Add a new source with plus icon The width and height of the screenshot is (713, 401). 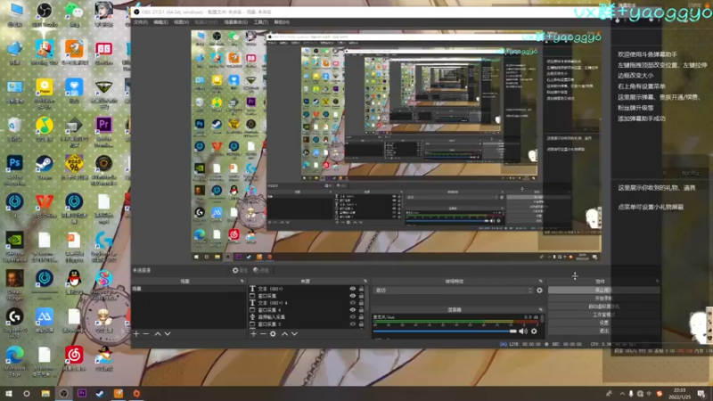[253, 333]
